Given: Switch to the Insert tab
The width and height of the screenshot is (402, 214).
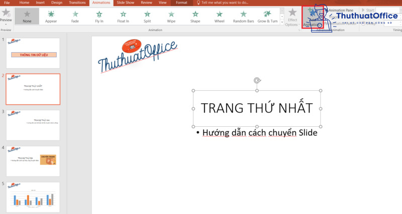Looking at the screenshot, I should 40,3.
